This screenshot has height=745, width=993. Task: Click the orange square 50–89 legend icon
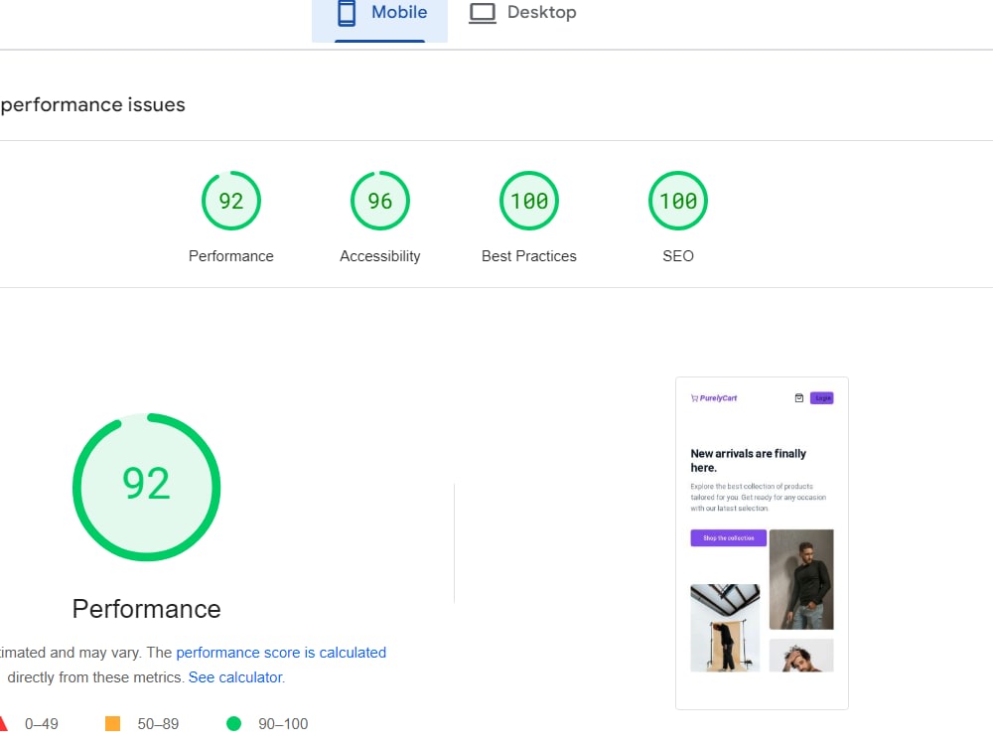point(113,723)
